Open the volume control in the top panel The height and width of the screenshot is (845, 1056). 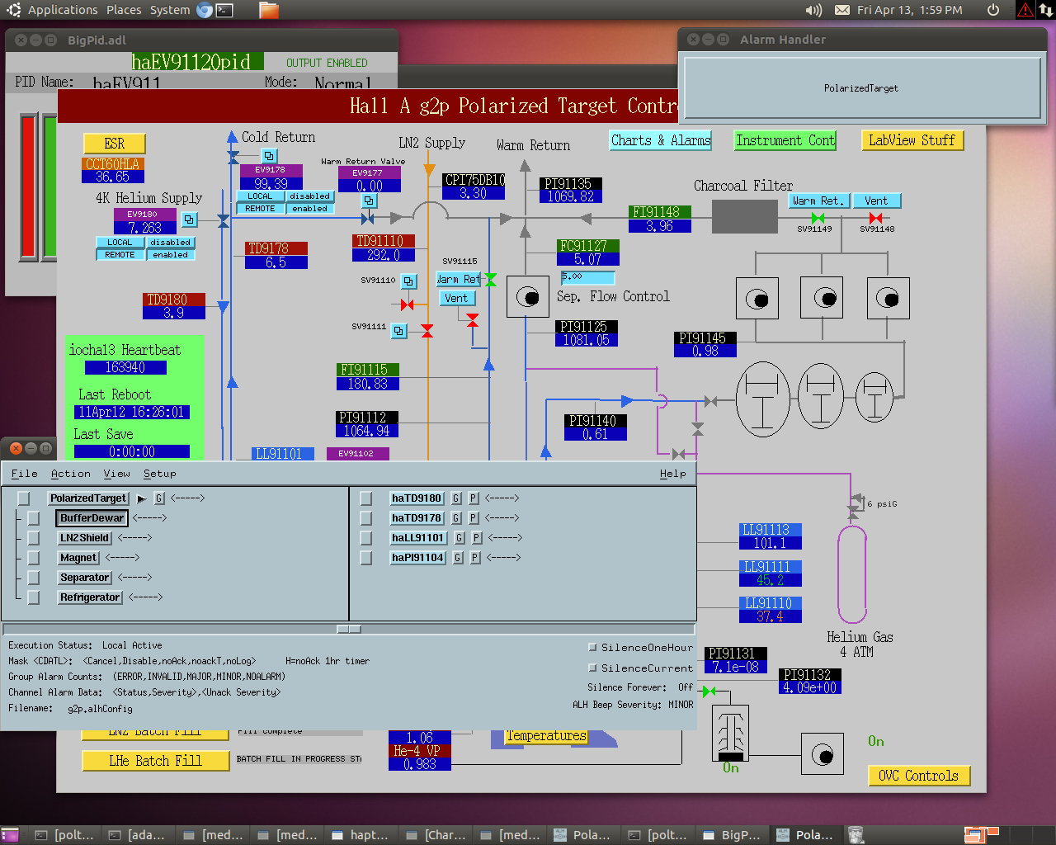813,10
